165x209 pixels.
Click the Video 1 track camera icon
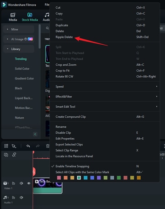pos(5,183)
